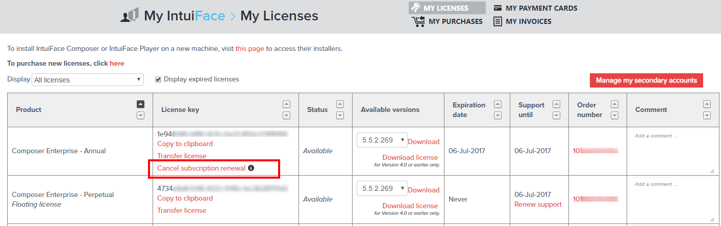
Task: Download version for Perpetual license
Action: (424, 190)
